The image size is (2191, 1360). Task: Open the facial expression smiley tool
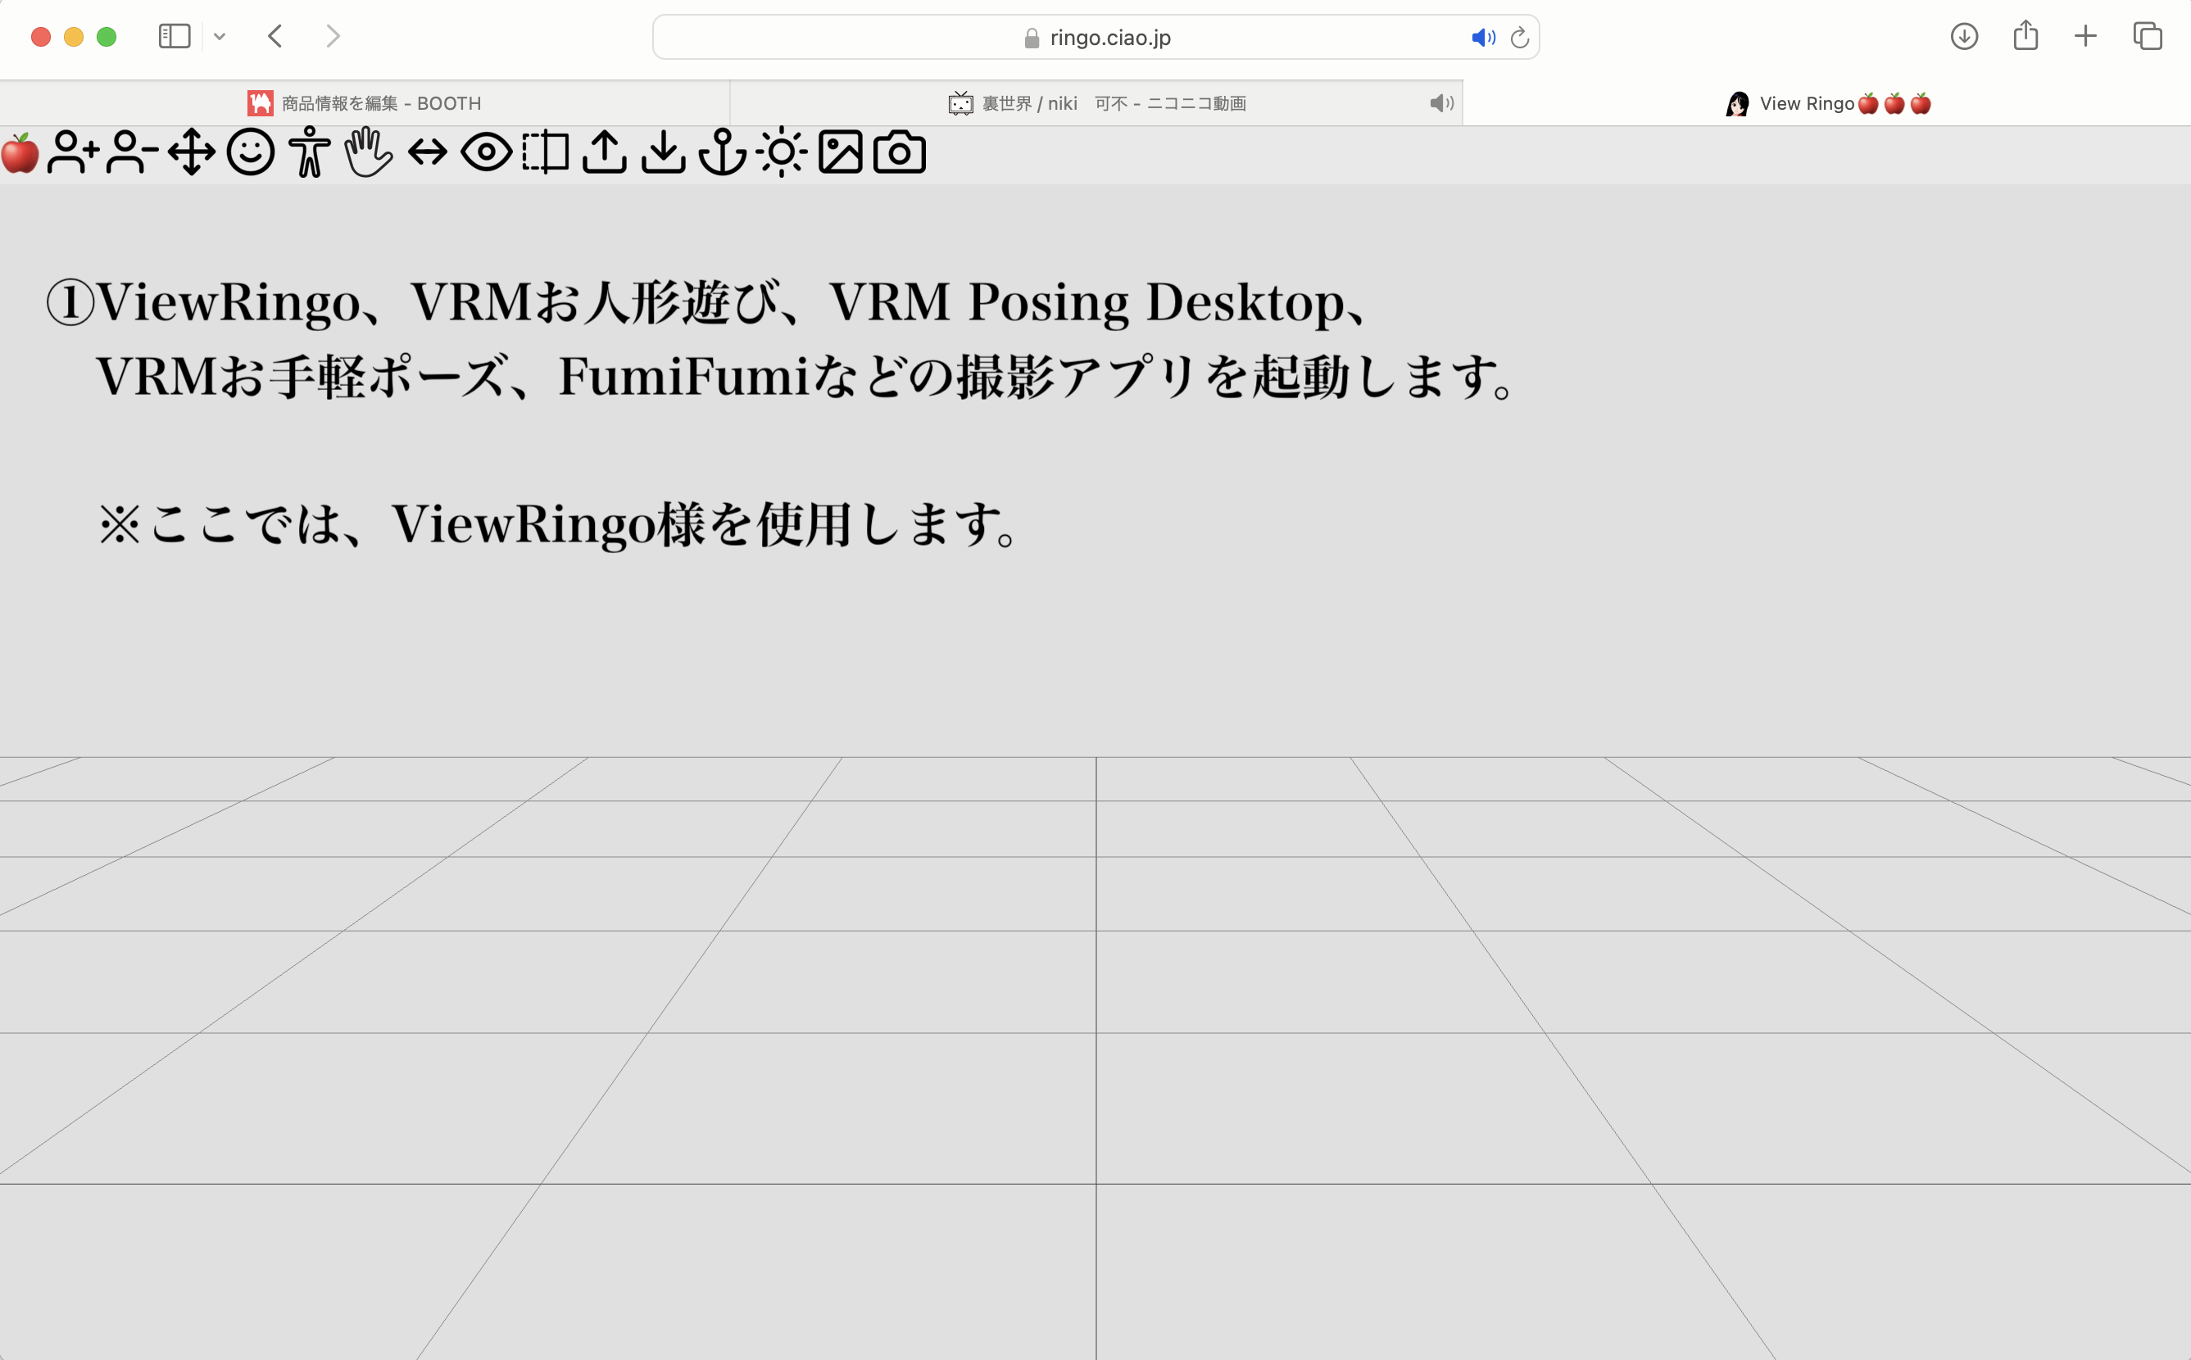pos(250,153)
